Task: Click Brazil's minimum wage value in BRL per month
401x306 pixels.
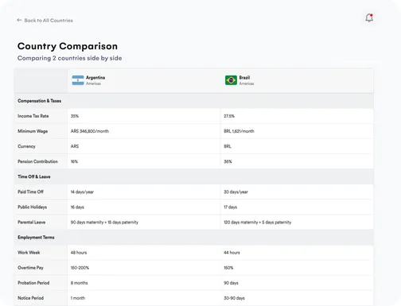Action: pos(239,131)
